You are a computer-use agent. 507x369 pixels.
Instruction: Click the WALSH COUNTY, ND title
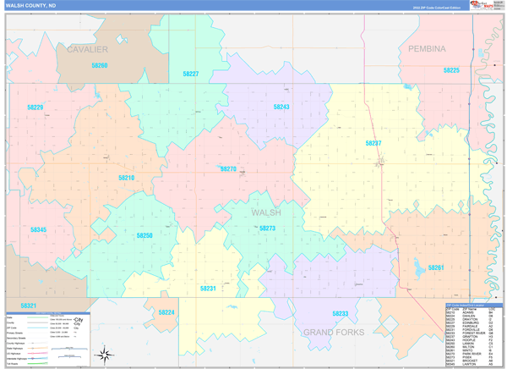[32, 5]
